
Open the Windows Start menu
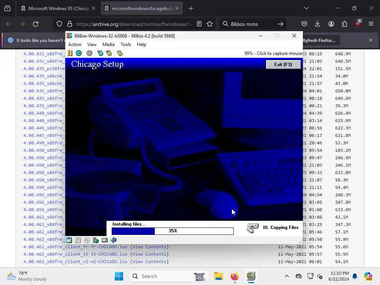(x=119, y=276)
